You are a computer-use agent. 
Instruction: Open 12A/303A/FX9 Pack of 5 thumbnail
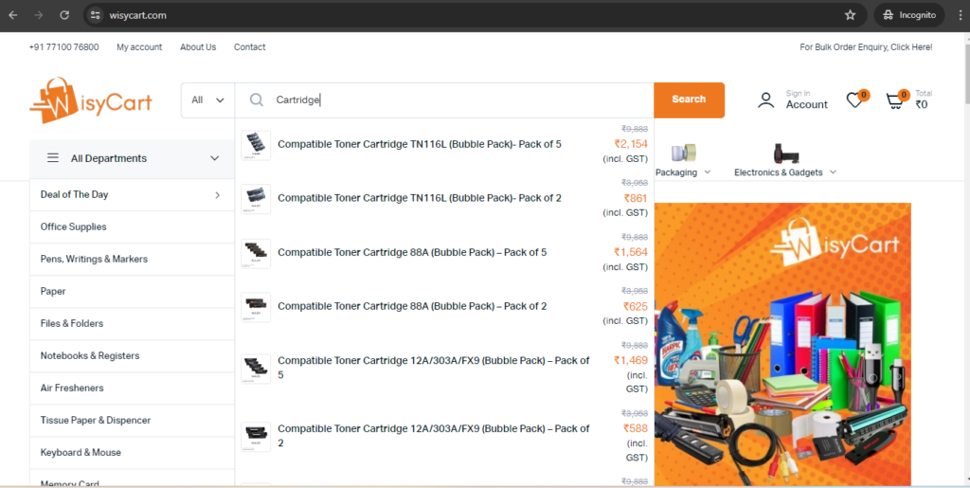(x=256, y=368)
